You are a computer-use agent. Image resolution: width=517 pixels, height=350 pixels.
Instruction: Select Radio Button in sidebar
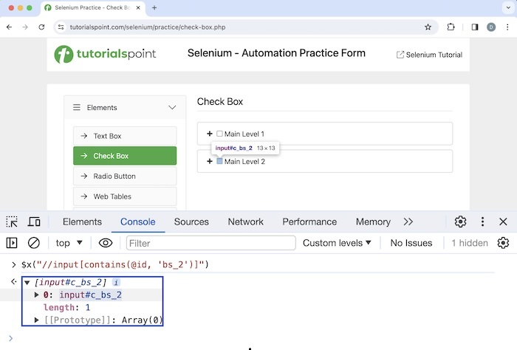click(x=125, y=176)
